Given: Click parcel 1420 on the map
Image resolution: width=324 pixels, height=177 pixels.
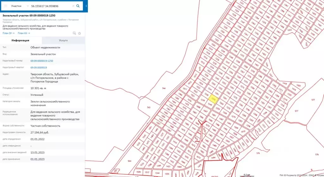Looking at the screenshot, I should (x=298, y=85).
